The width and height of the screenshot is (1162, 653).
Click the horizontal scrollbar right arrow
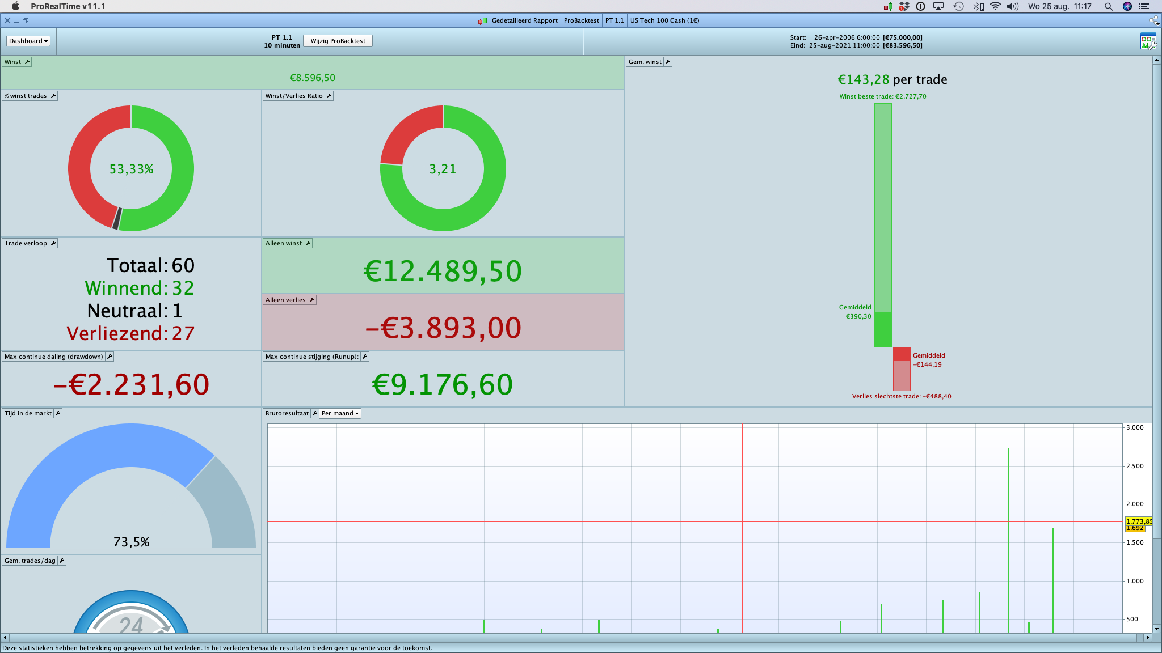tap(1148, 638)
